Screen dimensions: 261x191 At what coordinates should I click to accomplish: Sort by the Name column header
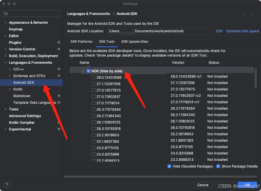tap(124, 62)
